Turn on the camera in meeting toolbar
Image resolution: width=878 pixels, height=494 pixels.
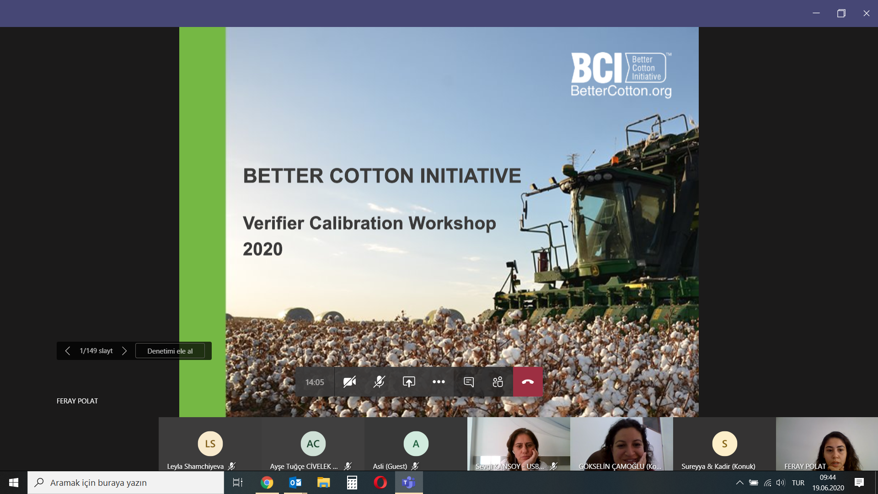click(x=349, y=382)
